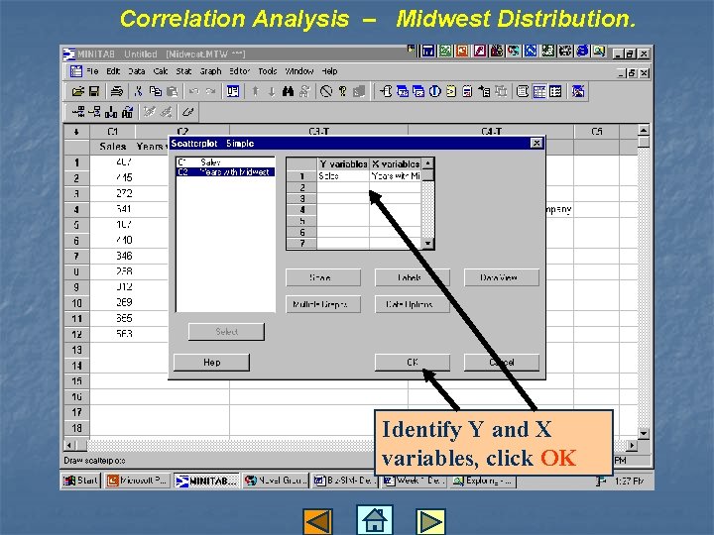The image size is (714, 535).
Task: Click the down arrow toolbar icon
Action: click(x=272, y=91)
